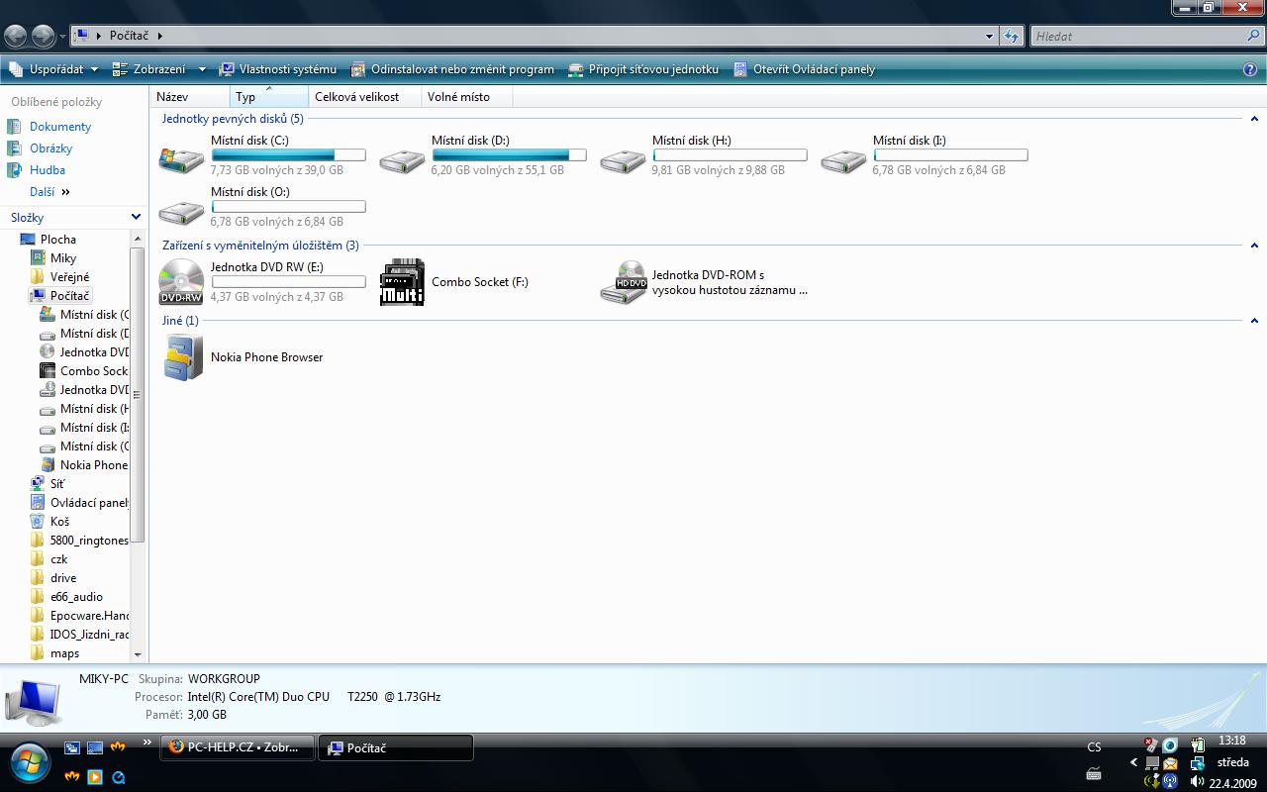Go back with the Back arrow button
1267x792 pixels.
point(15,37)
